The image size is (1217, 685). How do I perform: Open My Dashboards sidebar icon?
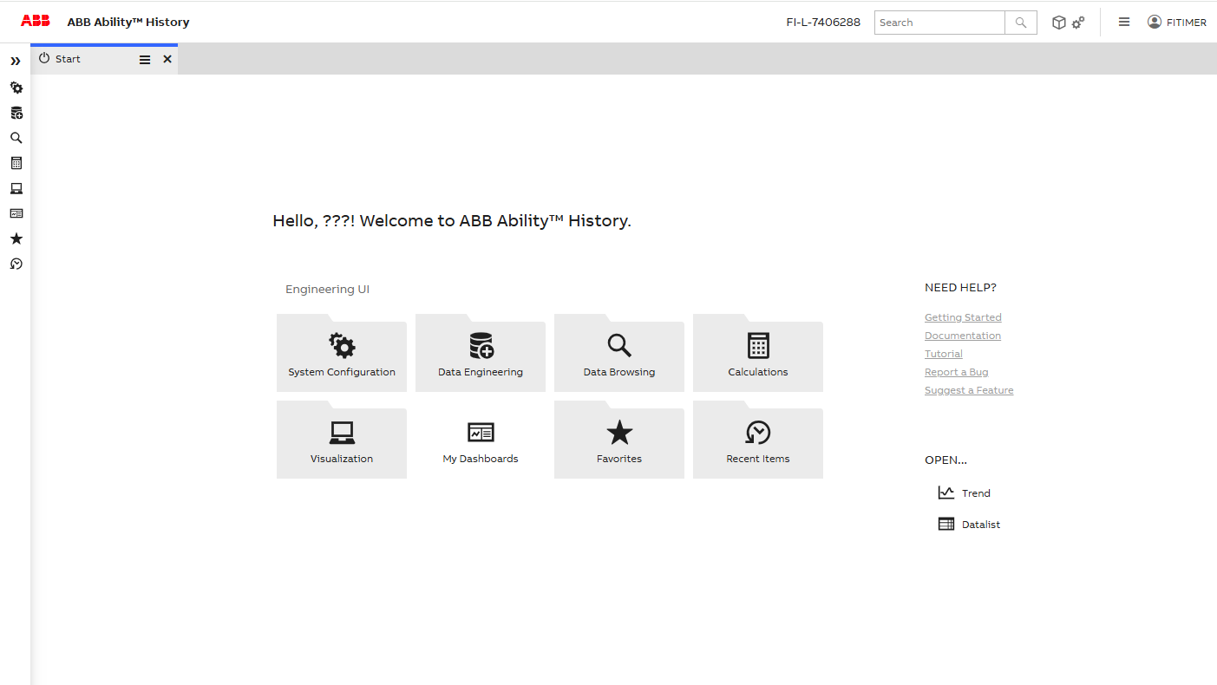[x=16, y=213]
